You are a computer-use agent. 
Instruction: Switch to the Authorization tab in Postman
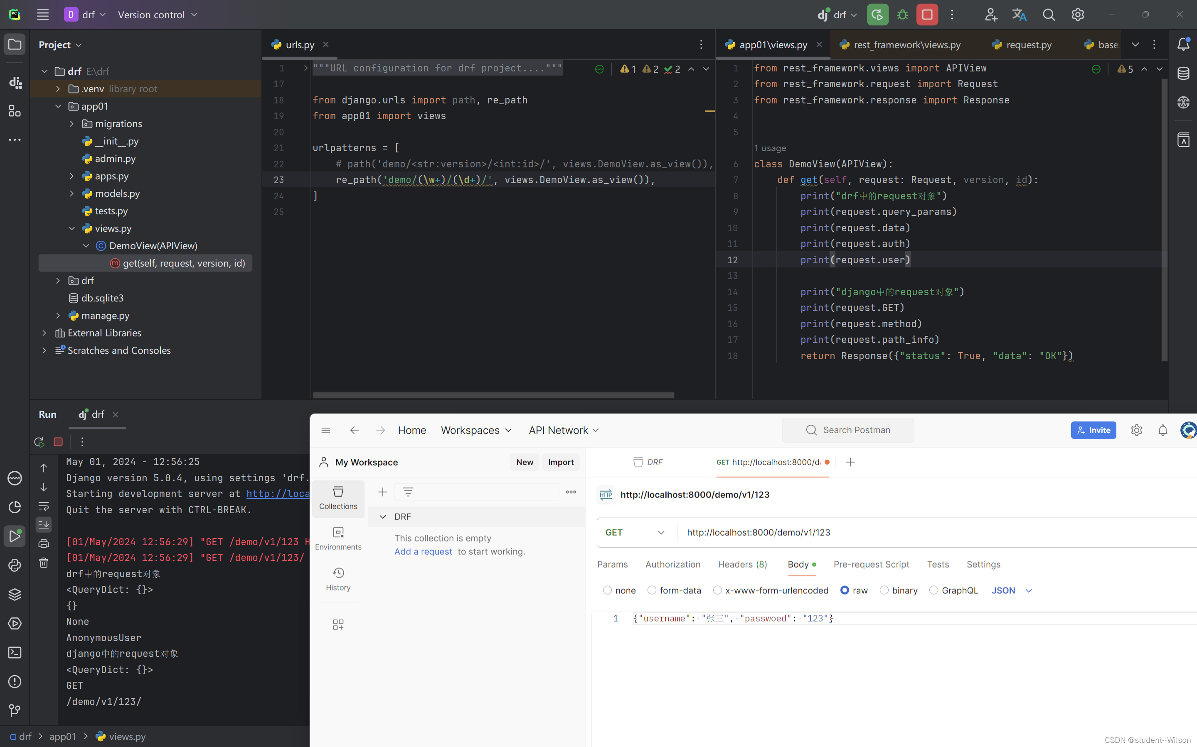tap(672, 565)
